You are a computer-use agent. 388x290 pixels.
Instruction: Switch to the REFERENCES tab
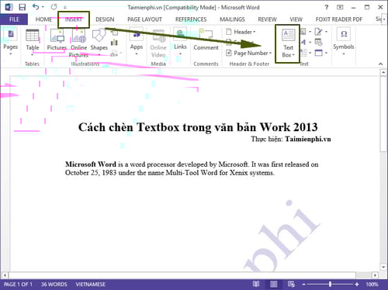pyautogui.click(x=191, y=19)
